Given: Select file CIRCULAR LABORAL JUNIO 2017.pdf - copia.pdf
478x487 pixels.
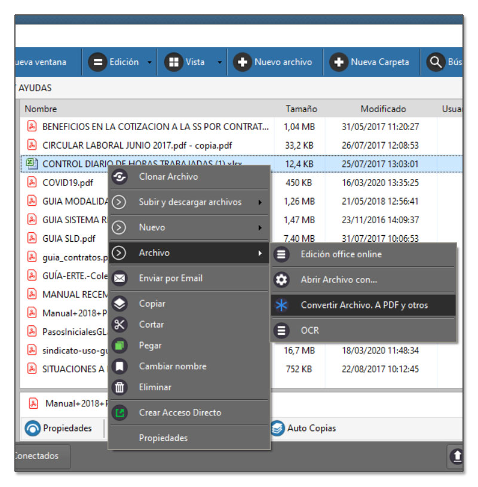Looking at the screenshot, I should 137,146.
